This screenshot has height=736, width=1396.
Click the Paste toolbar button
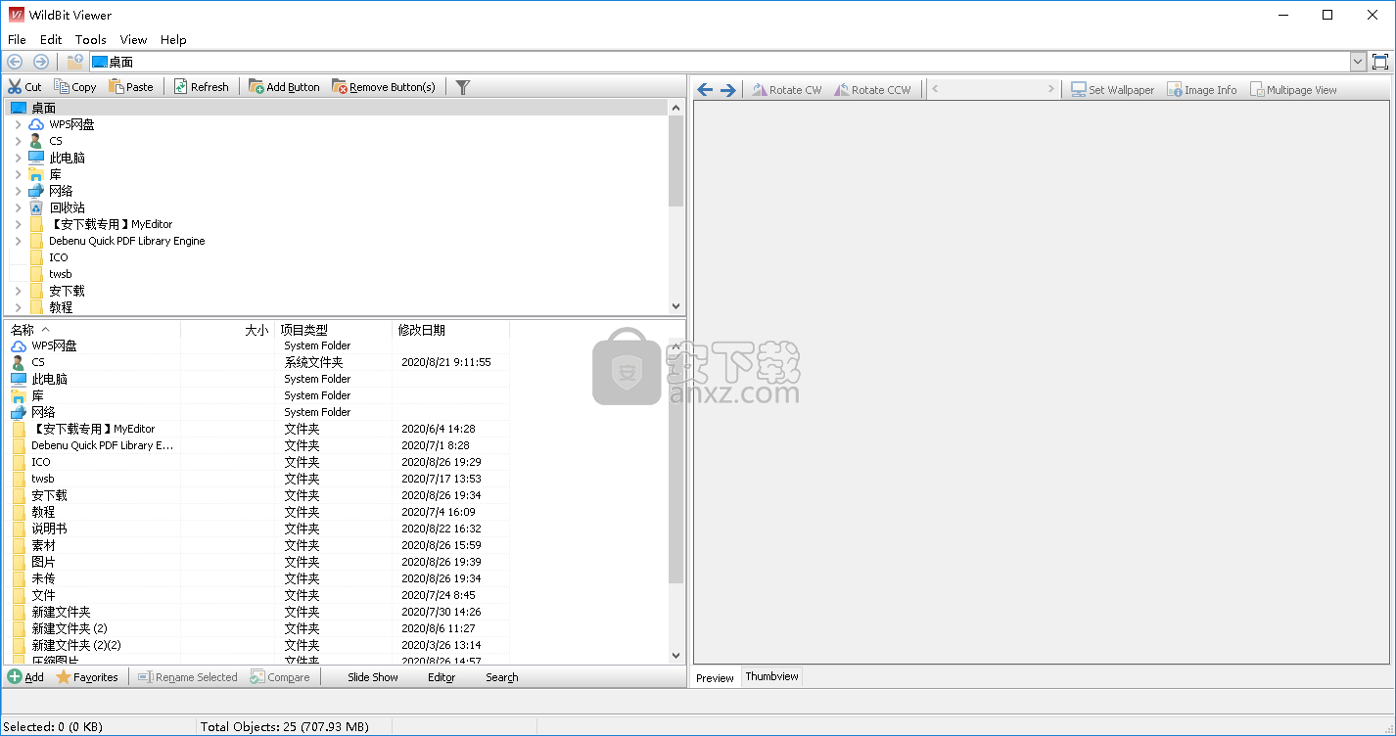(x=131, y=87)
